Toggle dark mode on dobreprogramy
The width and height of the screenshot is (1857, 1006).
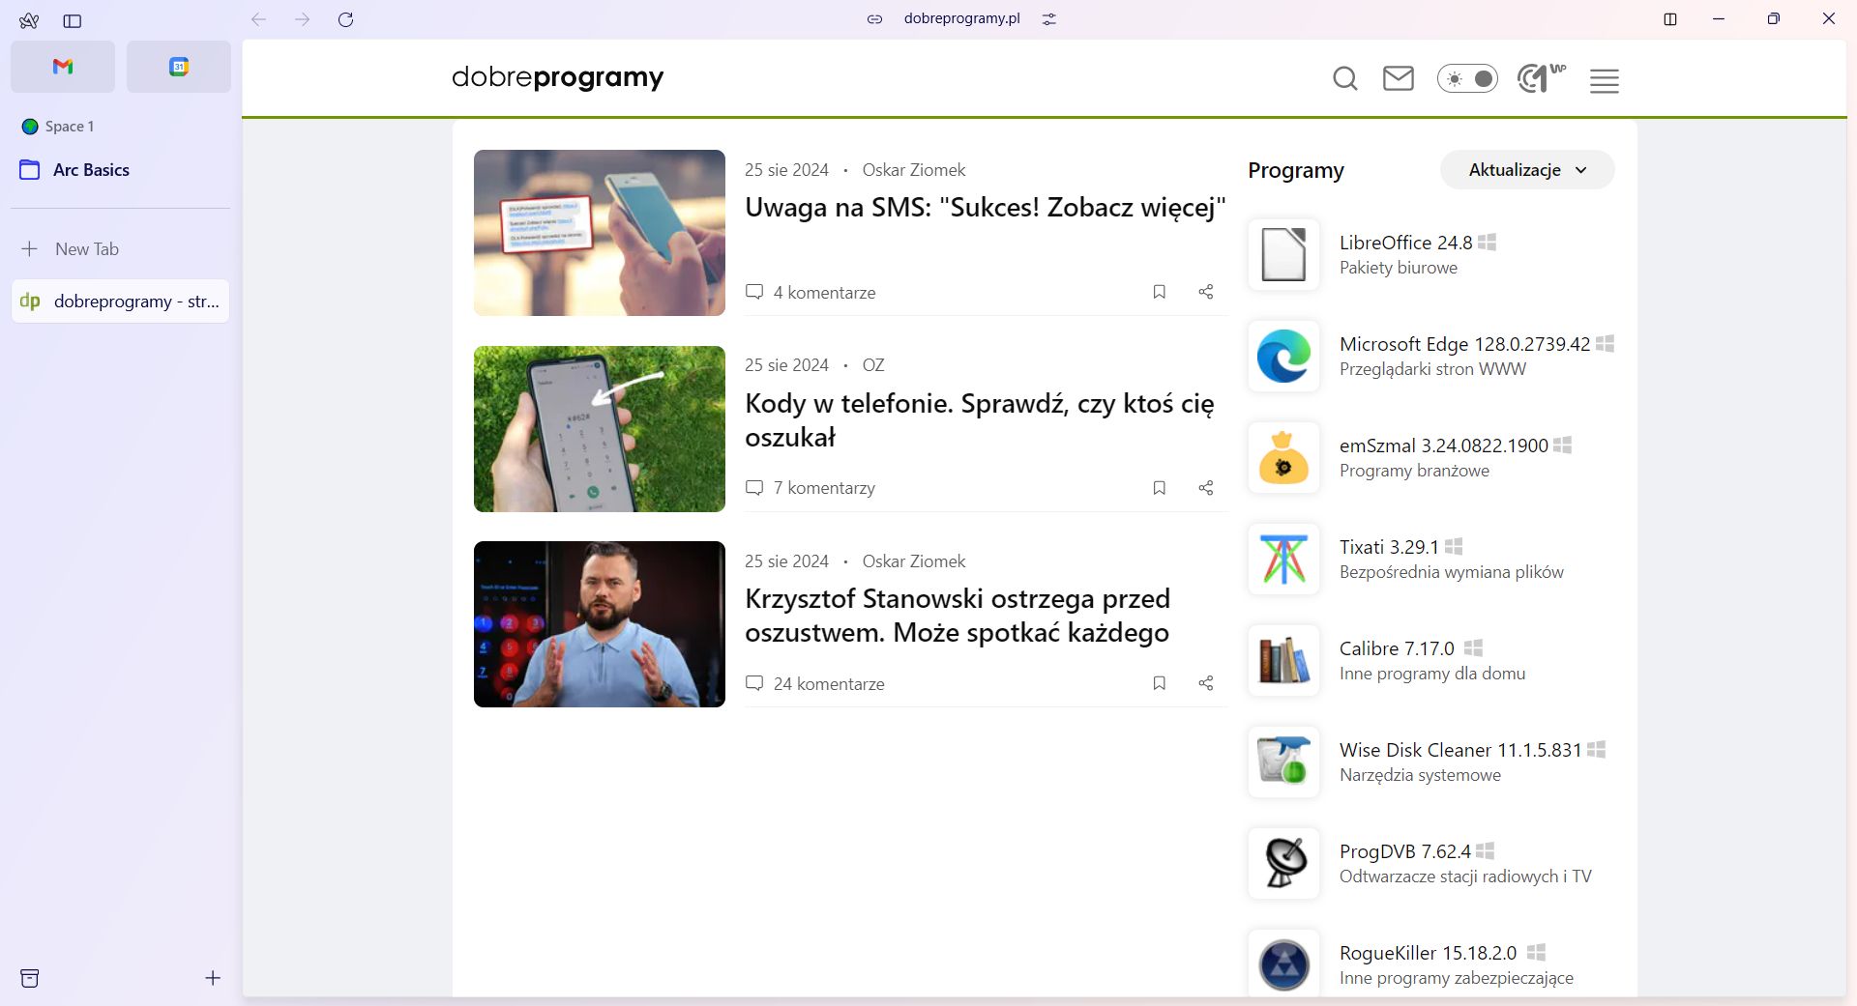(x=1467, y=78)
